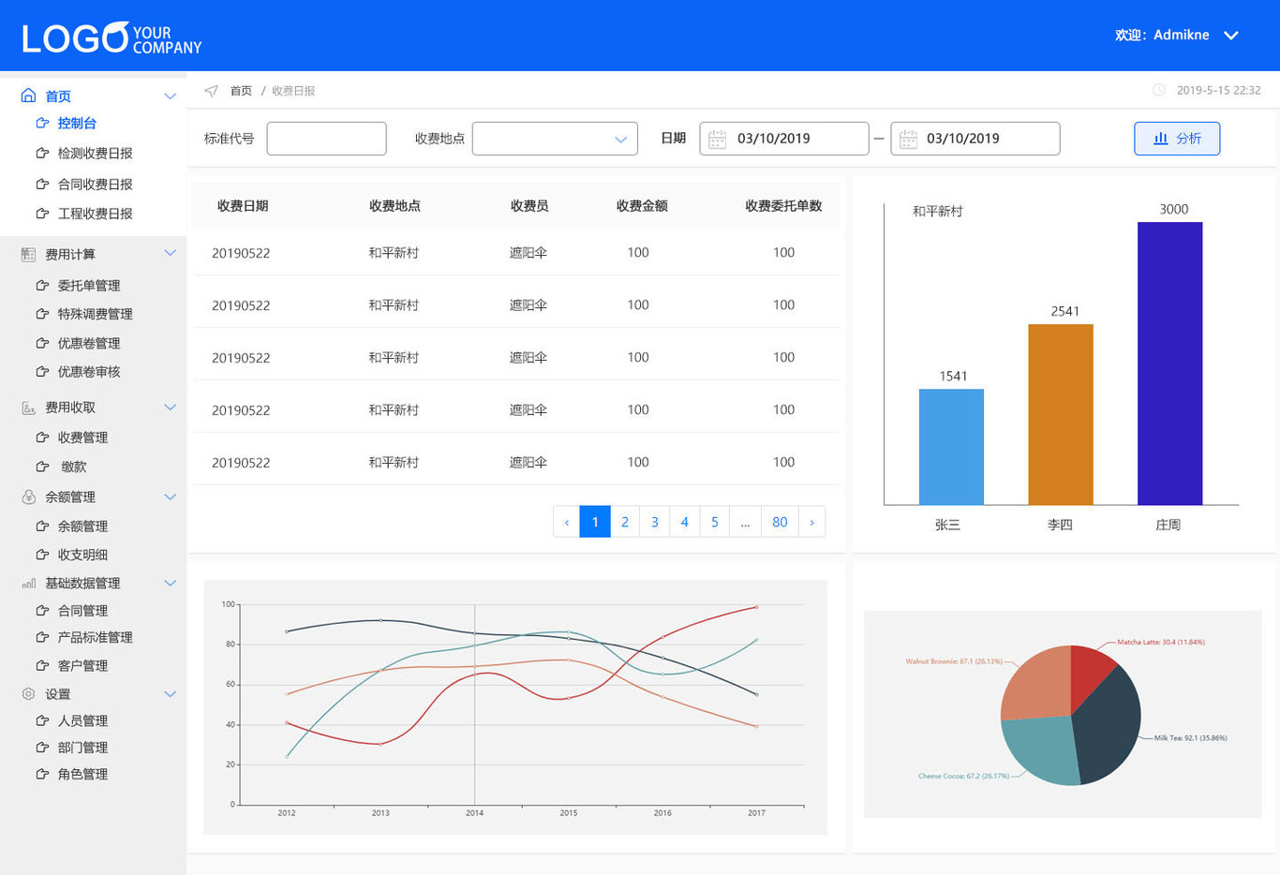Image resolution: width=1280 pixels, height=875 pixels.
Task: Click the orange 李四 bar
Action: (x=1061, y=414)
